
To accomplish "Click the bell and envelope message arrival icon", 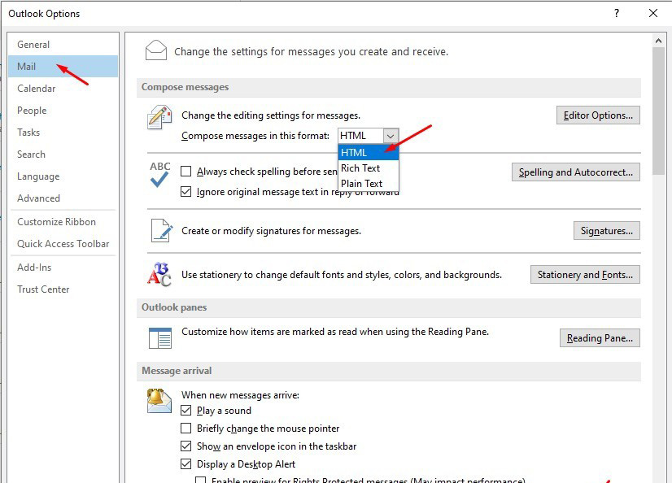I will [159, 400].
